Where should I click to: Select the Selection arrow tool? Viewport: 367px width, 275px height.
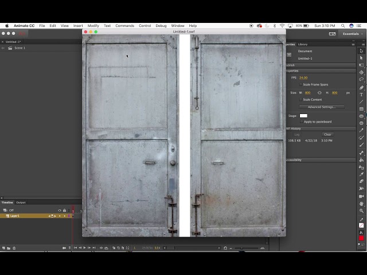coord(361,51)
